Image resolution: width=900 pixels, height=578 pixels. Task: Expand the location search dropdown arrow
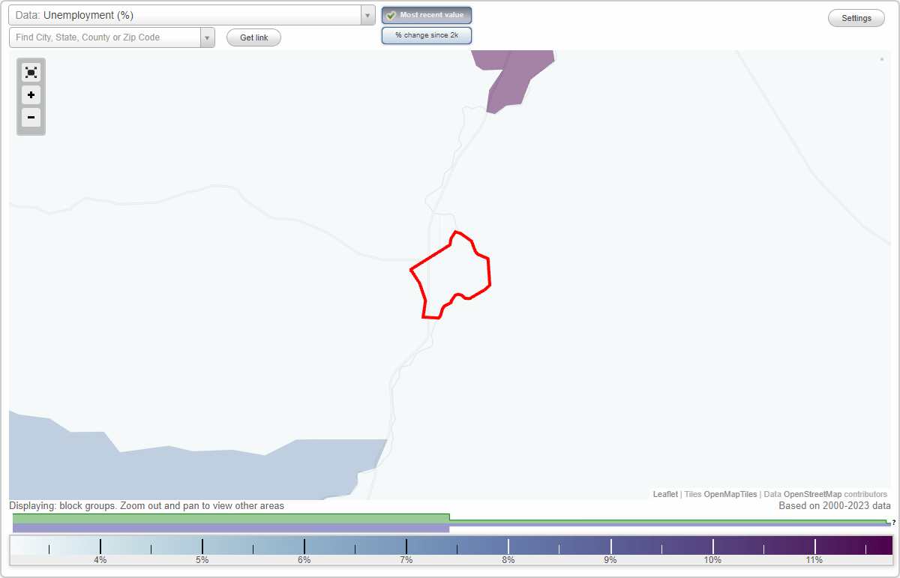[x=207, y=37]
